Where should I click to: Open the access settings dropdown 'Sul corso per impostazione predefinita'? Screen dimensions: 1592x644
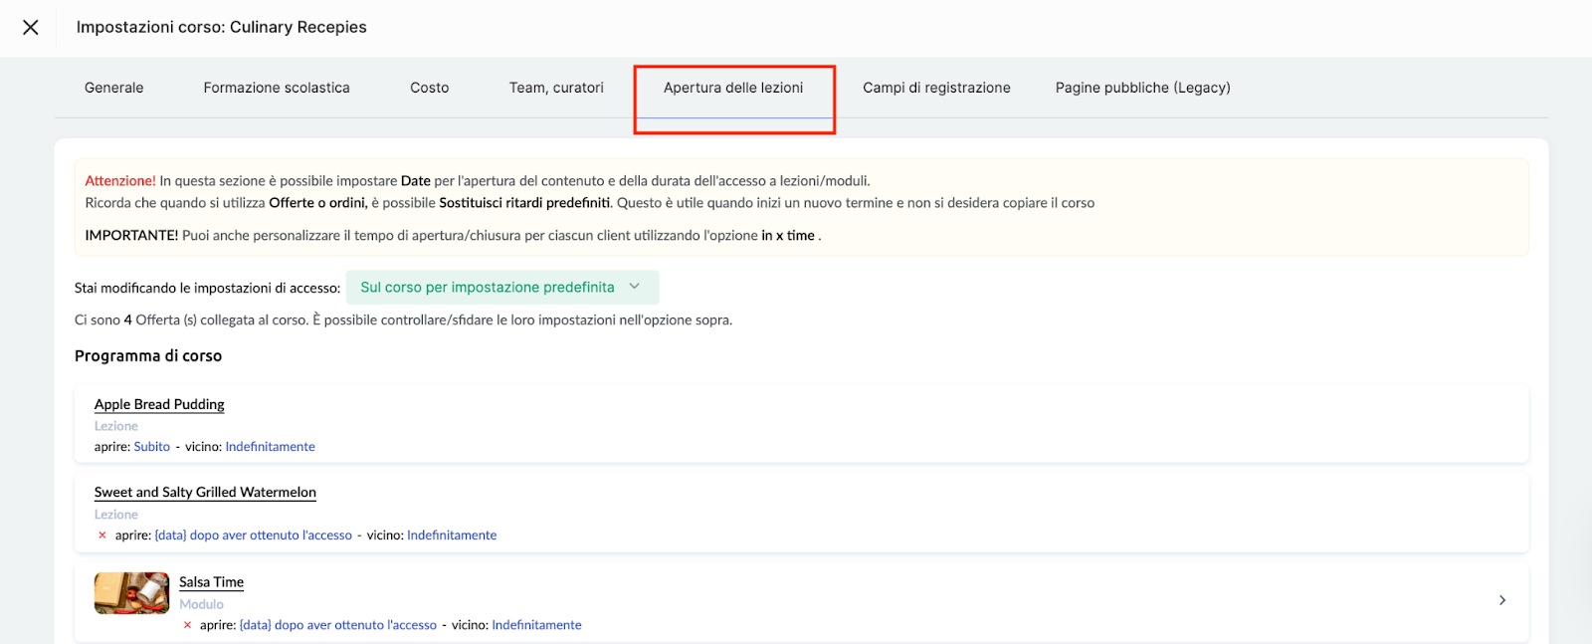click(501, 288)
